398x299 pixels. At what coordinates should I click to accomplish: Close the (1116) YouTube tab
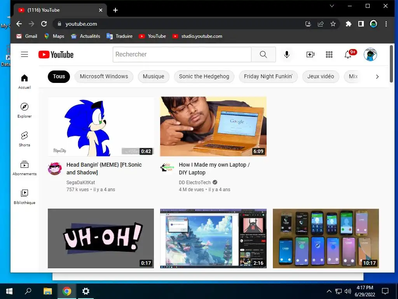tap(101, 10)
